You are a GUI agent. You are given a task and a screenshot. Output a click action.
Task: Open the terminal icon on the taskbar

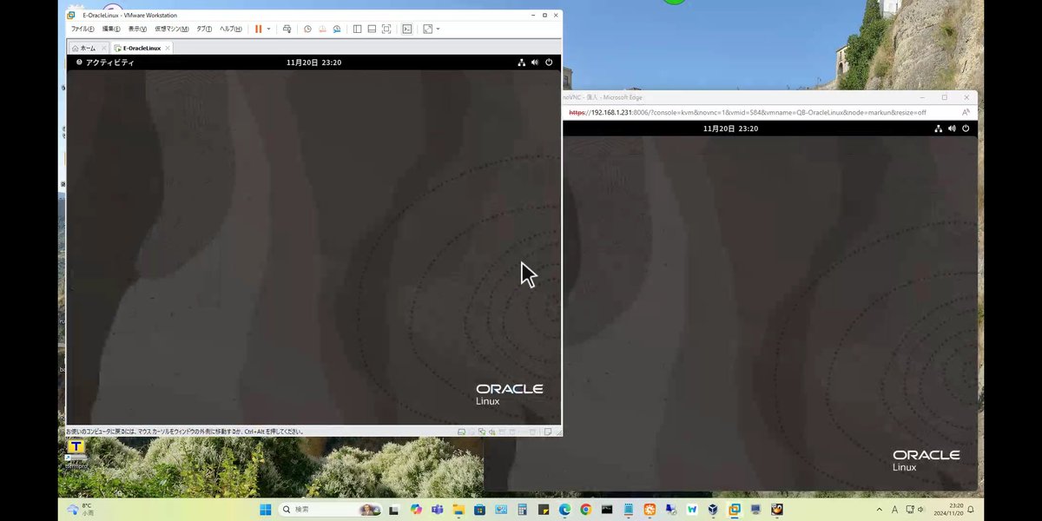tap(608, 510)
